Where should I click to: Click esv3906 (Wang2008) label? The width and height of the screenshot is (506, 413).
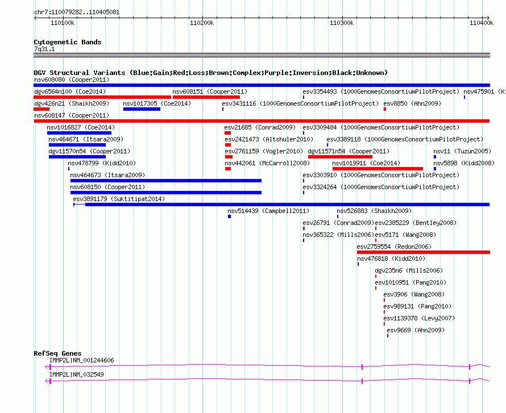[414, 294]
